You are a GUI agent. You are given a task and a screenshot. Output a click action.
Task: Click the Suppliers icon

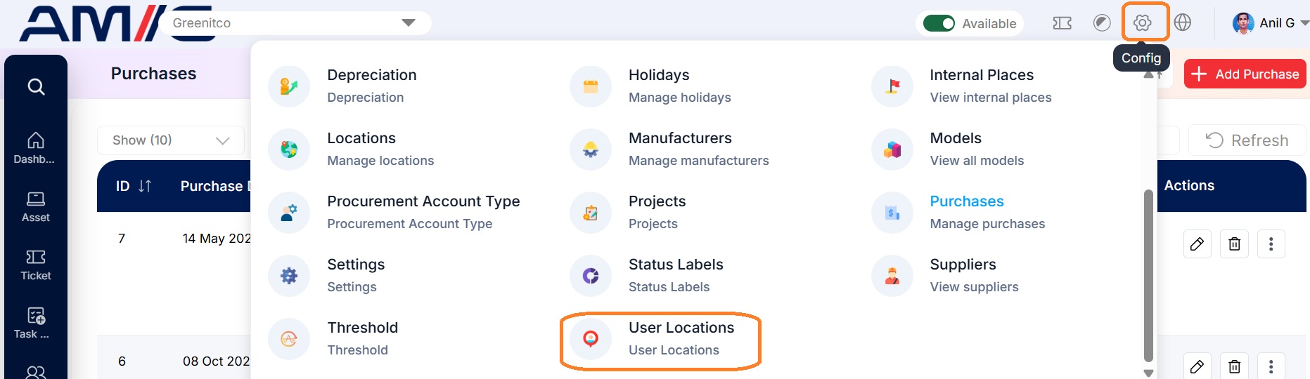click(892, 276)
